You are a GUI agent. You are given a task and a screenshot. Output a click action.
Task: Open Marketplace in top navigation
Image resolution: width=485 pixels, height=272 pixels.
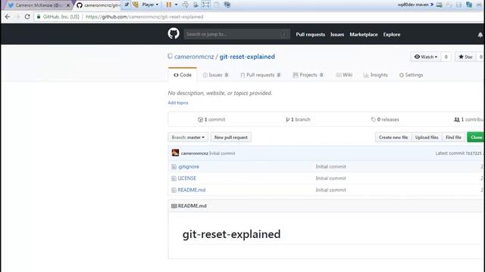(364, 35)
